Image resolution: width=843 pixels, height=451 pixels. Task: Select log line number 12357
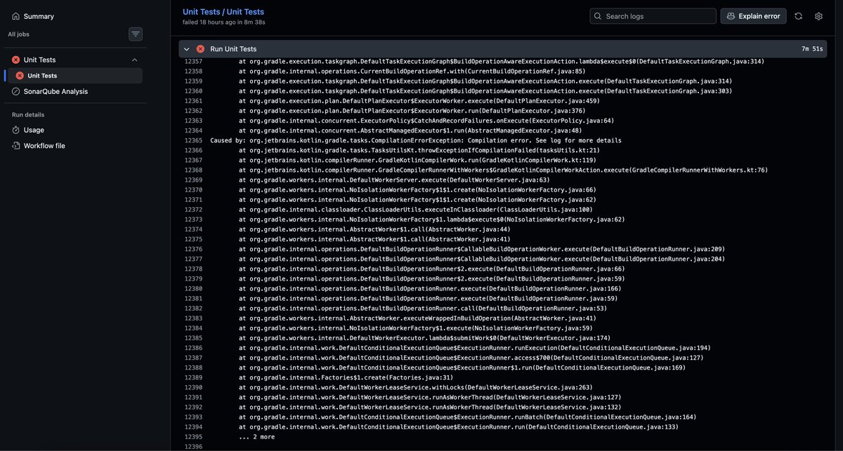pyautogui.click(x=193, y=62)
